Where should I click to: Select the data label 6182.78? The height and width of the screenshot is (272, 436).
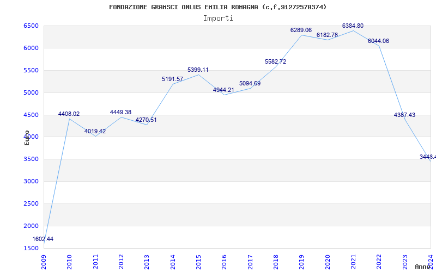(328, 35)
